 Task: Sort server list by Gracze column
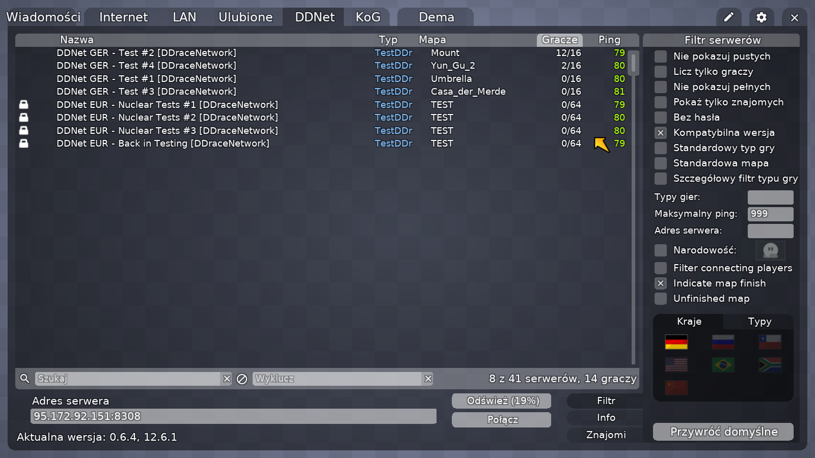[x=559, y=40]
